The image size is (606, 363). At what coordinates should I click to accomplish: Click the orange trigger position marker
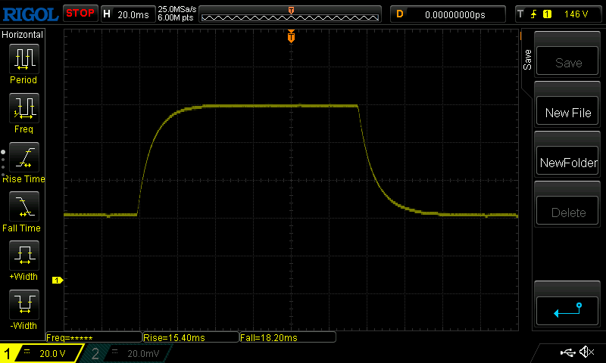click(x=291, y=37)
